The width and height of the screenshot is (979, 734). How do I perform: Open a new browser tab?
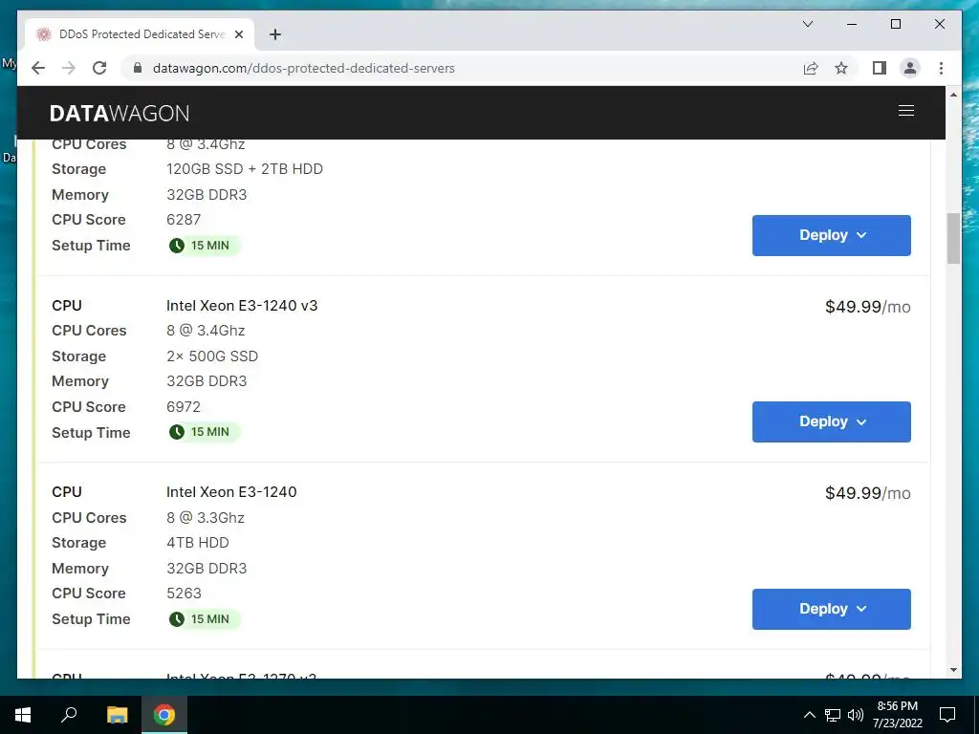[x=274, y=34]
